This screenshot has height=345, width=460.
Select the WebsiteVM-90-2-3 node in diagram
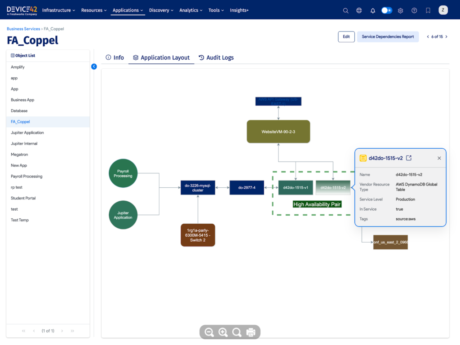pyautogui.click(x=279, y=132)
